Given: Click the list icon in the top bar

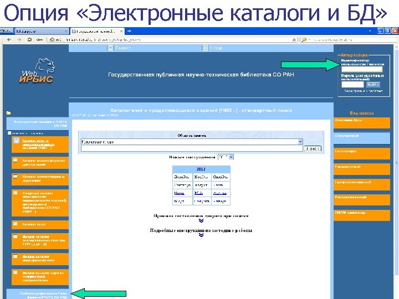Looking at the screenshot, I should [x=205, y=48].
